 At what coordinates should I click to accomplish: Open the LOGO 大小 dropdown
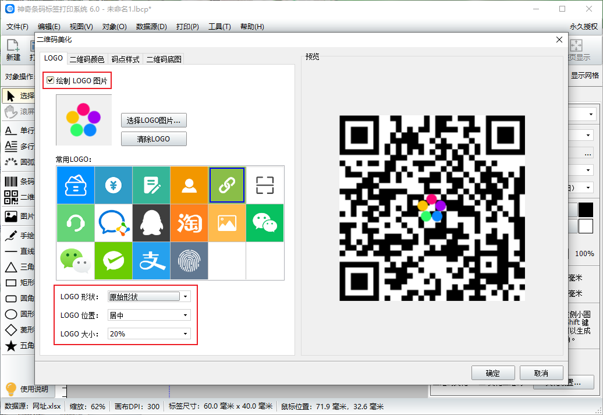tap(149, 334)
